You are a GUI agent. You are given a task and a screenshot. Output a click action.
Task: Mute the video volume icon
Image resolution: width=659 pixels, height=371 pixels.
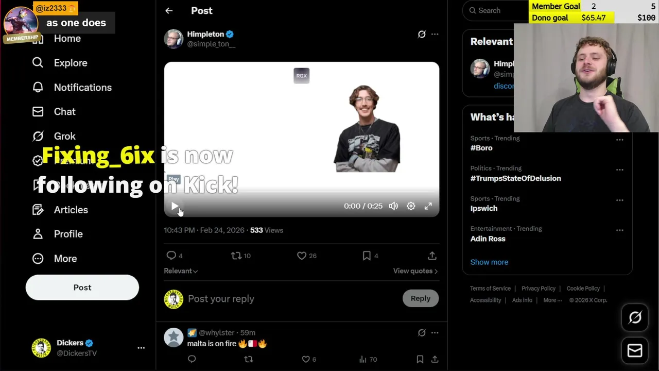(393, 206)
